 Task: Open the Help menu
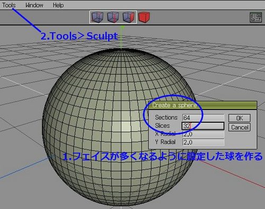point(58,5)
